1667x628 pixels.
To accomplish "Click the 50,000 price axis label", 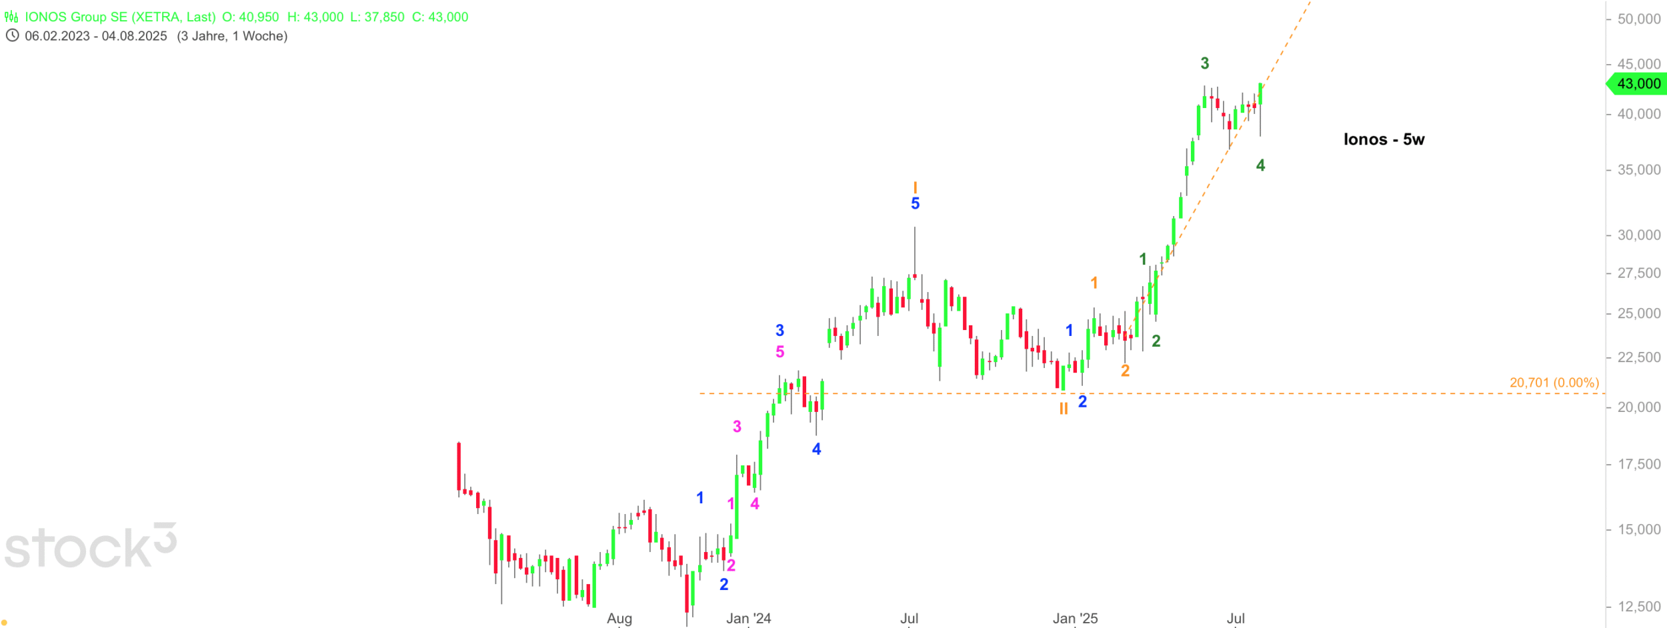I will pyautogui.click(x=1638, y=19).
